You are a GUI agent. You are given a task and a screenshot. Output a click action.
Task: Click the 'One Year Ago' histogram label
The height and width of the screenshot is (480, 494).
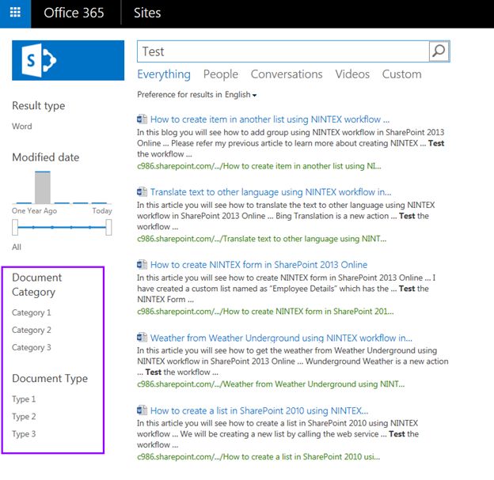point(34,210)
